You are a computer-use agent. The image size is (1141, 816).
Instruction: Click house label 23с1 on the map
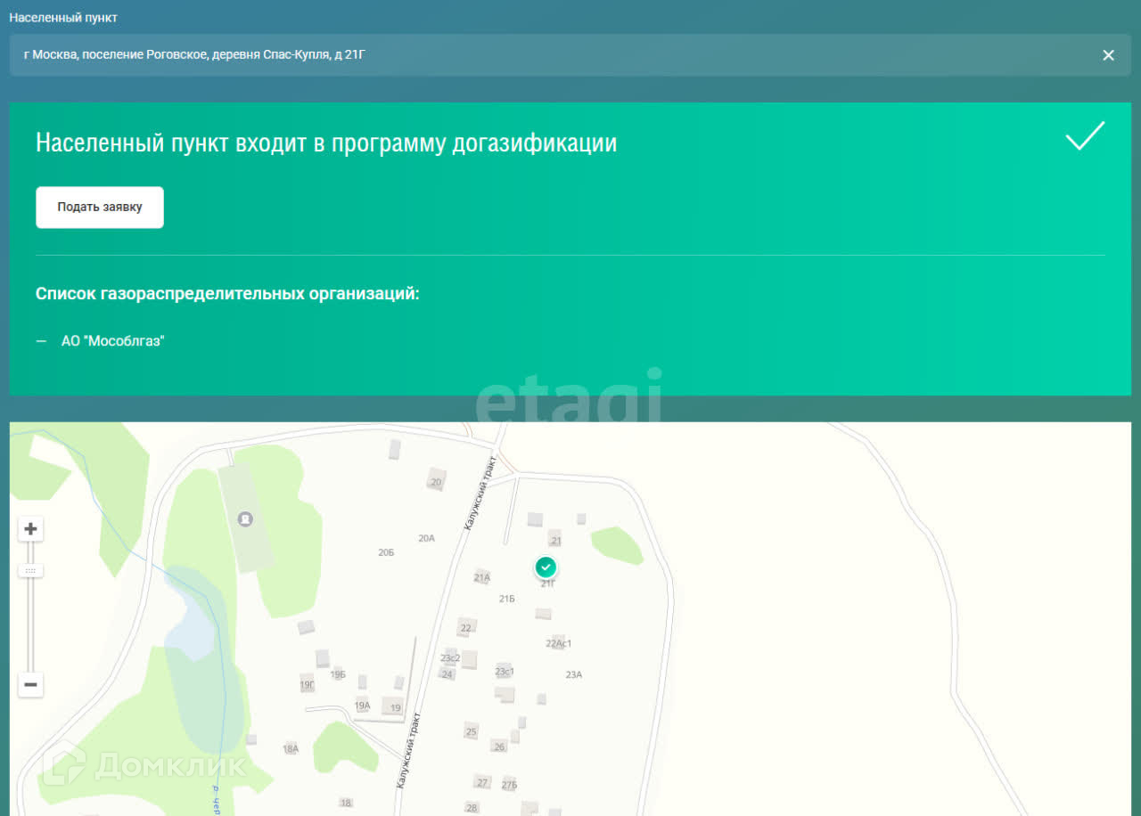tap(505, 671)
